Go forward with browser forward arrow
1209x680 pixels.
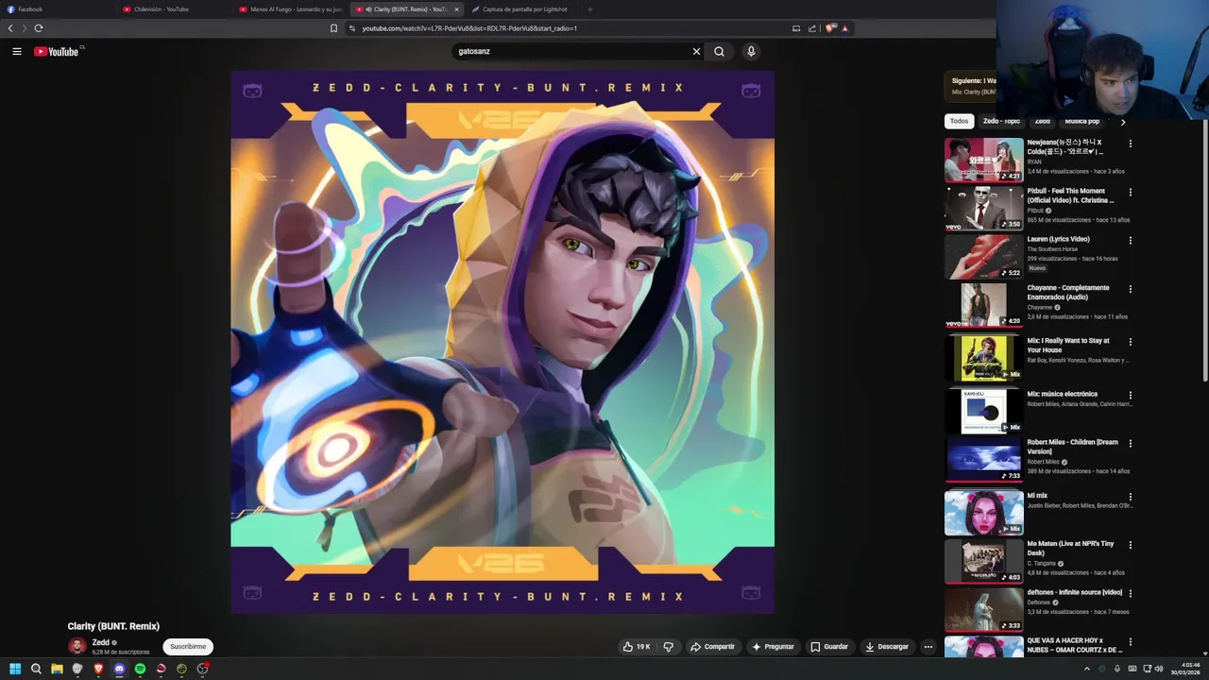(25, 28)
